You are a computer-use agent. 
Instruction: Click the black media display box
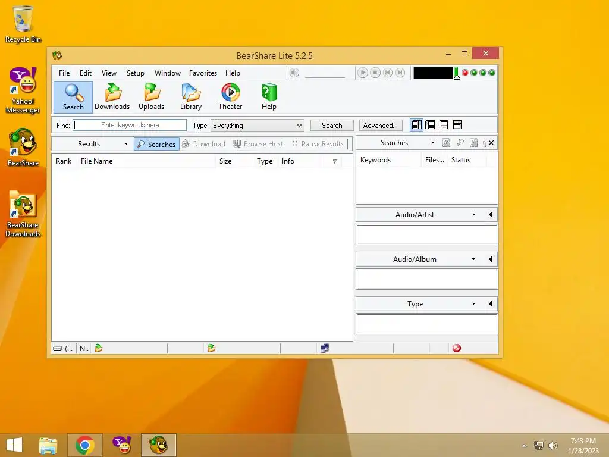coord(433,73)
